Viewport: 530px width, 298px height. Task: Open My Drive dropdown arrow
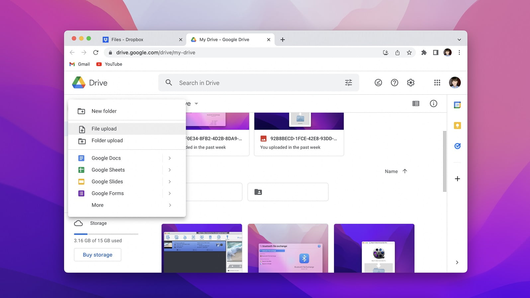coord(196,104)
